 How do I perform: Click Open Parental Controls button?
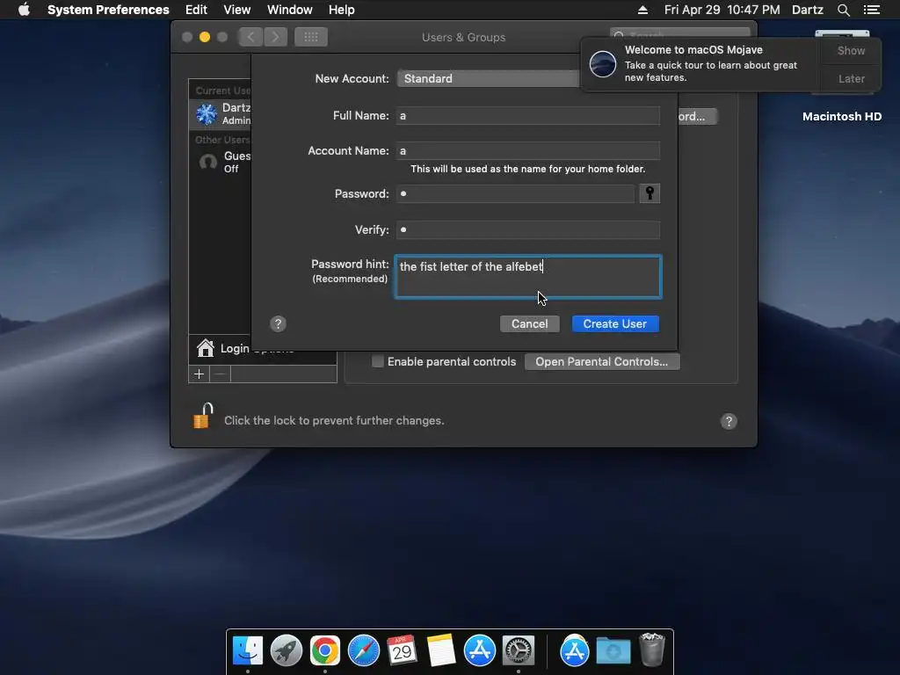pyautogui.click(x=602, y=361)
